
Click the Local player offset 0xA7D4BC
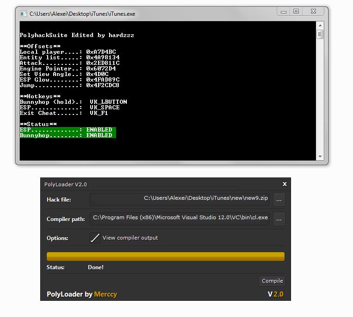pos(101,52)
